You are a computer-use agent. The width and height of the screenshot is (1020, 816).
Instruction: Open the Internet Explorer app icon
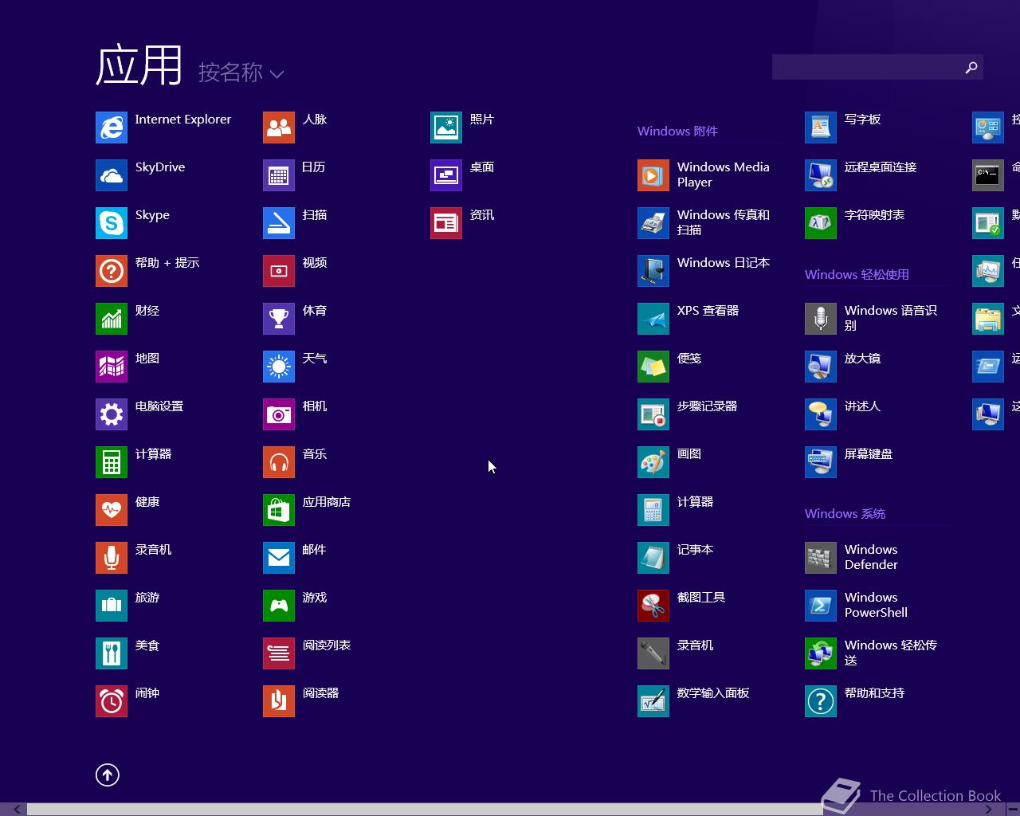112,127
